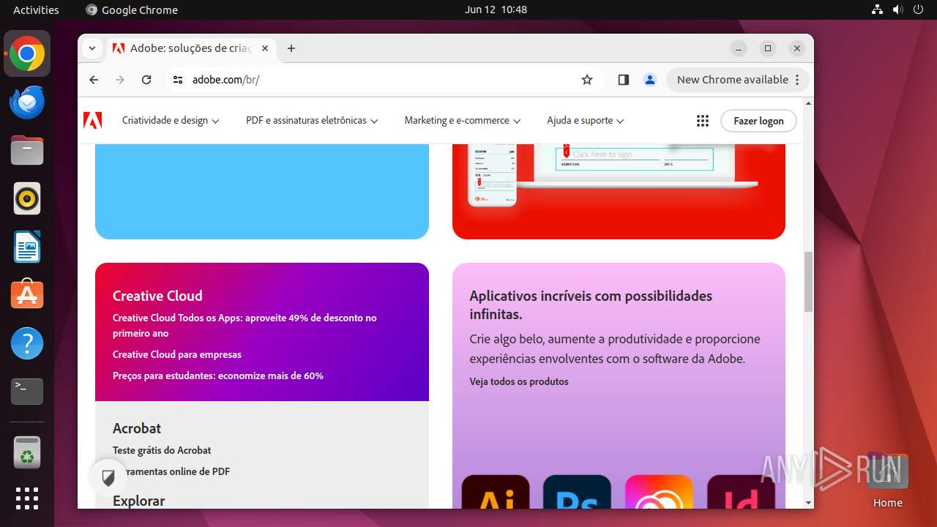The height and width of the screenshot is (527, 937).
Task: Launch Terminal from the dock
Action: [x=27, y=392]
